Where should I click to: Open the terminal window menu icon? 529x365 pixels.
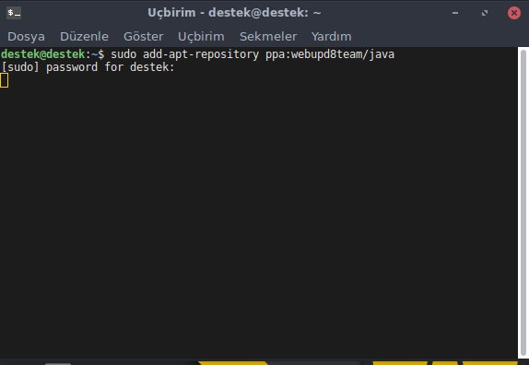pos(14,13)
